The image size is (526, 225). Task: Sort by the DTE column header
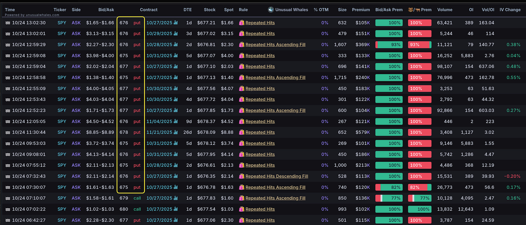click(x=187, y=10)
